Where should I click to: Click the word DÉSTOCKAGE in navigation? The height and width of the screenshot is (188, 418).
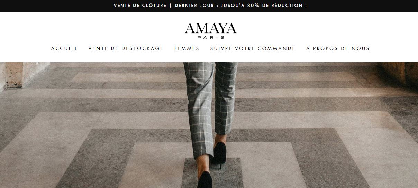[143, 48]
